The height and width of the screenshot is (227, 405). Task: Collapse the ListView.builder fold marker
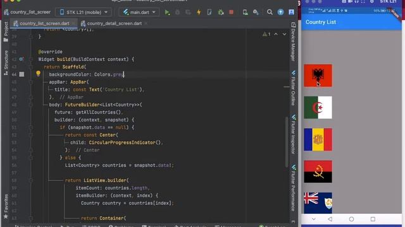pyautogui.click(x=31, y=180)
